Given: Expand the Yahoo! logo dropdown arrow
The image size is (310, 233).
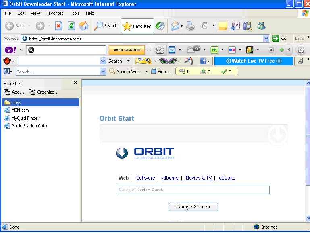Looking at the screenshot, I should point(20,50).
